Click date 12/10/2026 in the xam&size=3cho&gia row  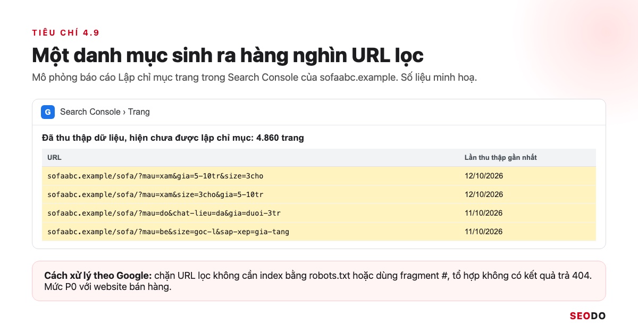(484, 194)
